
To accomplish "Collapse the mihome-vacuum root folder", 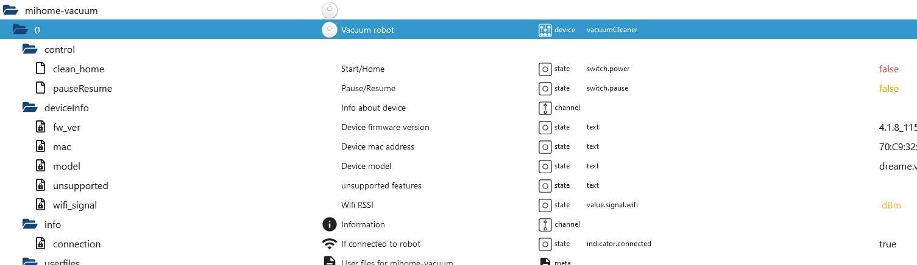I will pyautogui.click(x=10, y=10).
